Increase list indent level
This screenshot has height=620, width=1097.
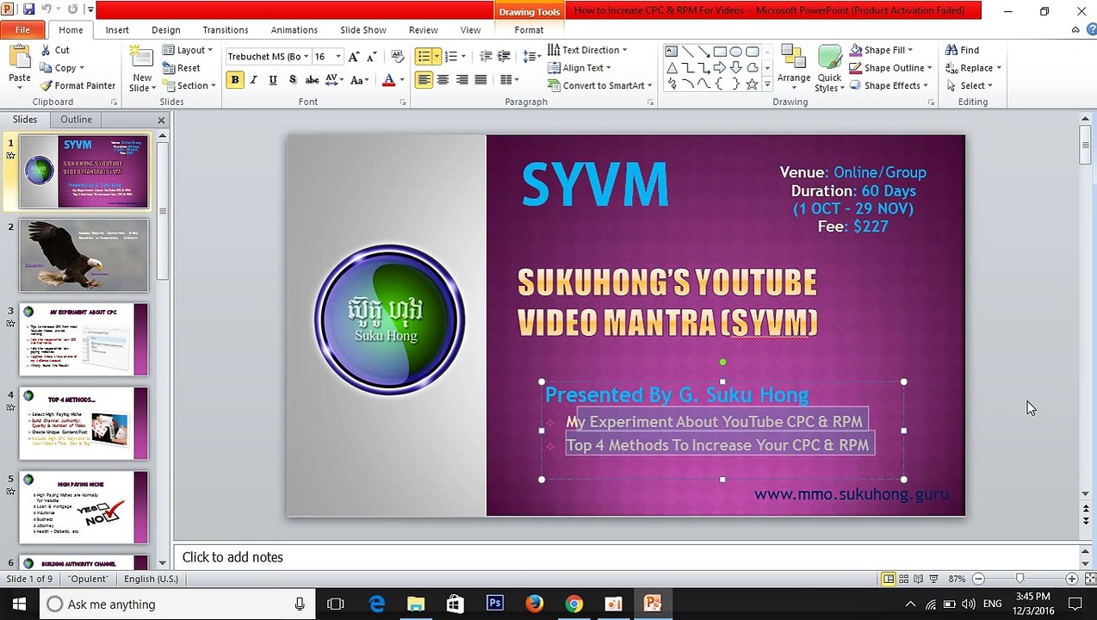pos(505,56)
